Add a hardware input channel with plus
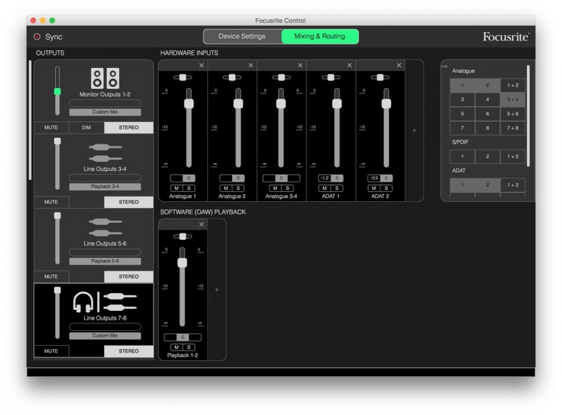 point(414,131)
